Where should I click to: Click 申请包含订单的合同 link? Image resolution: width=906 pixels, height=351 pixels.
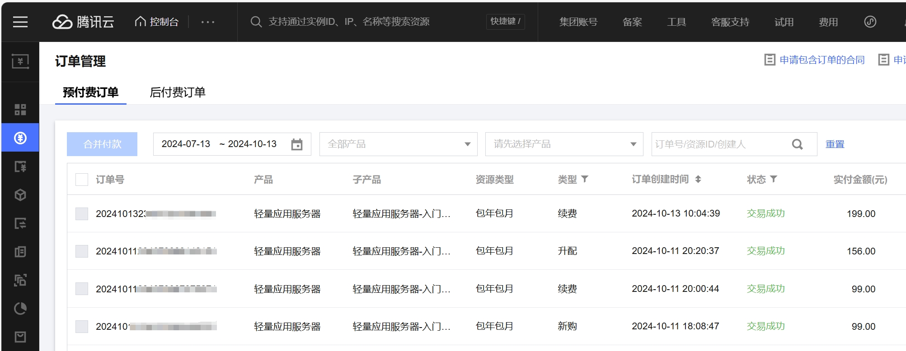(x=822, y=60)
